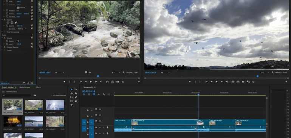Open Program monitor zoom Fit dropdown

pyautogui.click(x=165, y=73)
